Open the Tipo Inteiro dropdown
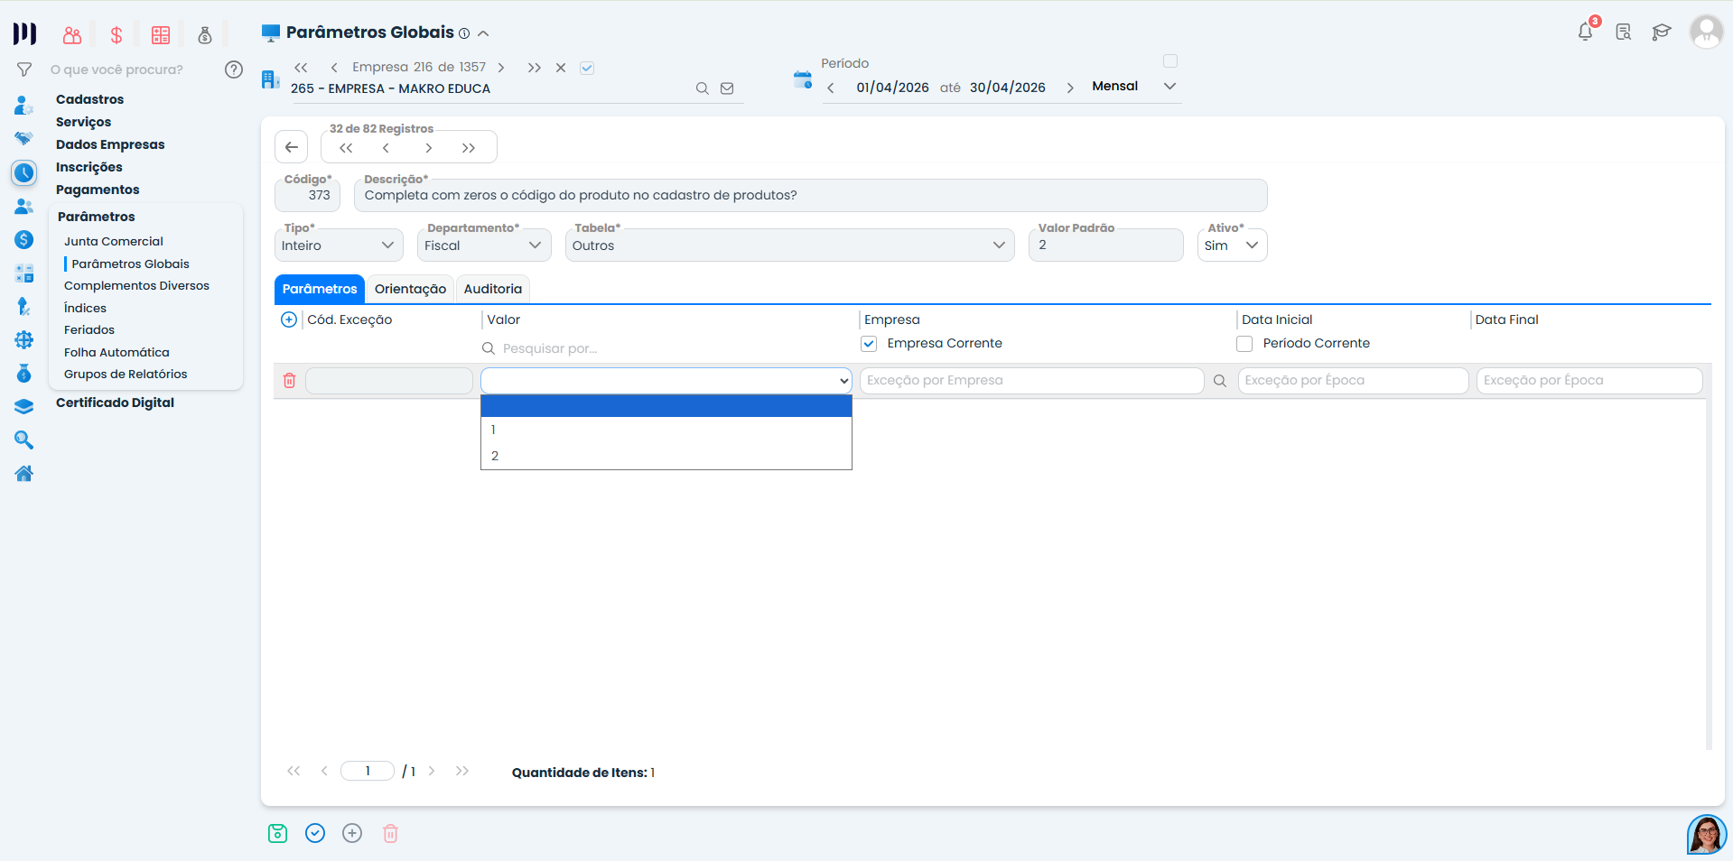 tap(339, 245)
